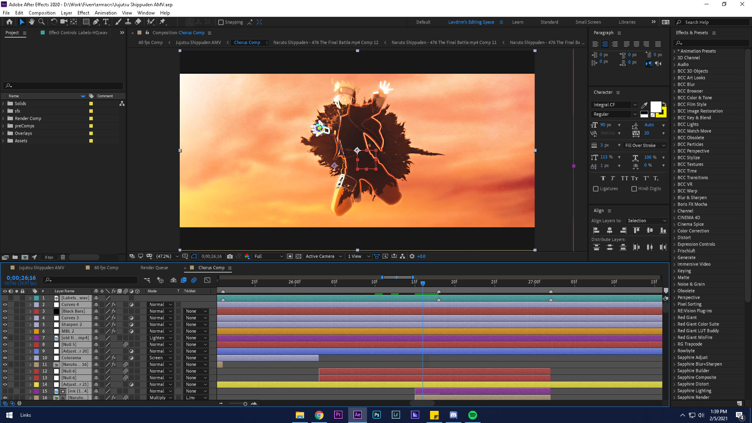The width and height of the screenshot is (752, 423).
Task: Expand the preComps folder
Action: (3, 126)
